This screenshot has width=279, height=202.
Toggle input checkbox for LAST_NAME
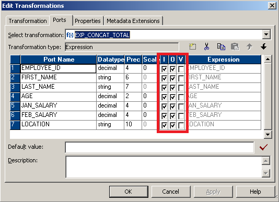(x=164, y=88)
